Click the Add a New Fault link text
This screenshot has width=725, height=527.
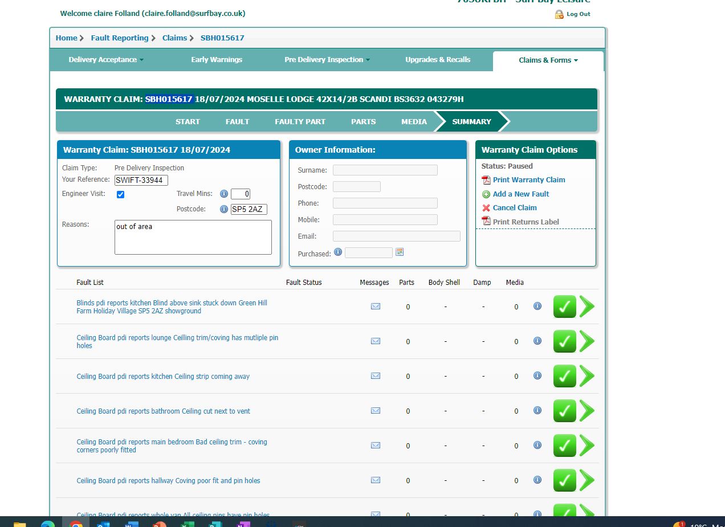point(521,194)
